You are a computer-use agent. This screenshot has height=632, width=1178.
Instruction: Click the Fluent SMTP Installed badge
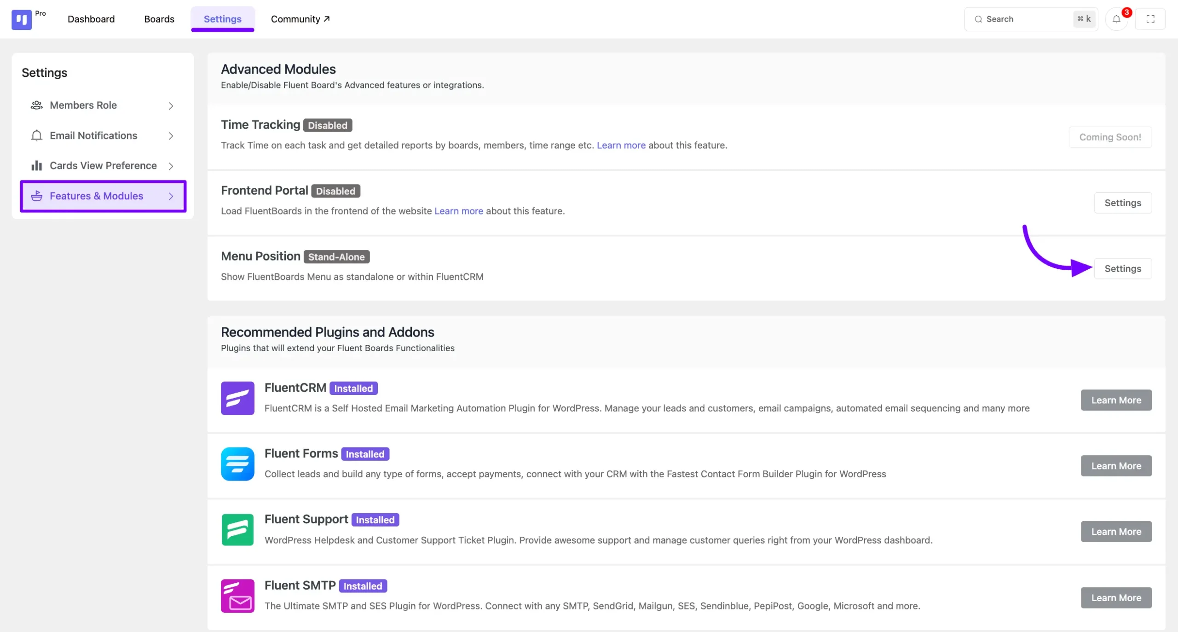pyautogui.click(x=363, y=586)
